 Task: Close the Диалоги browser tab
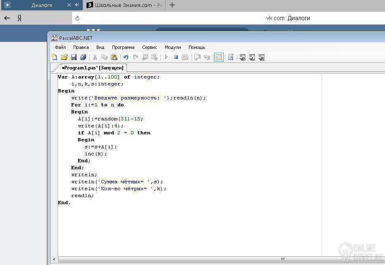[x=69, y=5]
